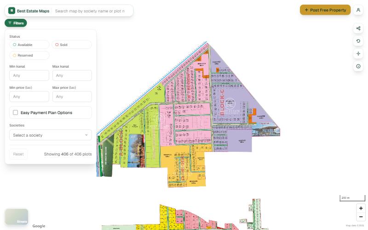Open the user account icon
Image resolution: width=368 pixels, height=230 pixels.
point(358,10)
